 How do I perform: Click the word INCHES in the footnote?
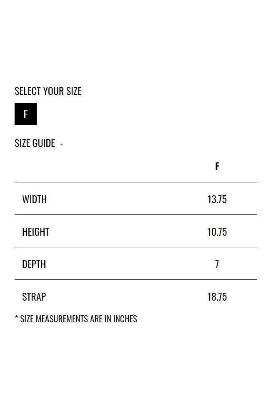(125, 319)
